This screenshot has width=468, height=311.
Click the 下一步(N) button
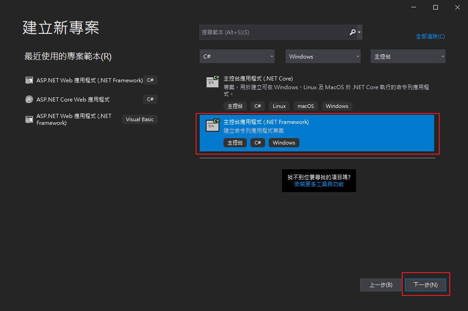[425, 284]
